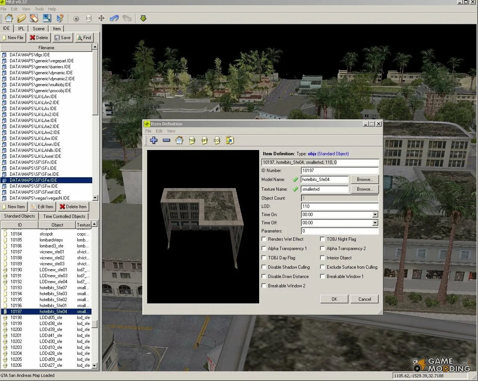Viewport: 478px width, 381px height.
Task: Select DATA\MAPS\SF\SFn.IDE in file list
Action: point(46,162)
